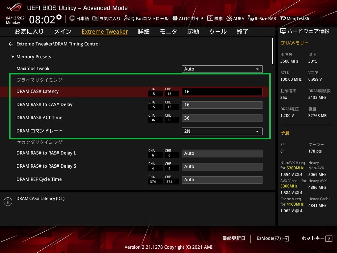
Task: Click the CHA value 374 for REF Cycle
Action: 153,182
